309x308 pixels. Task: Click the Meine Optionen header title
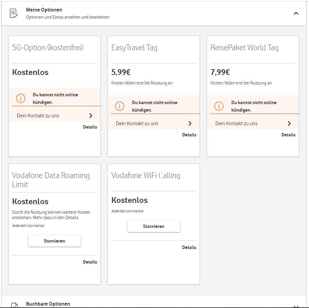[44, 10]
